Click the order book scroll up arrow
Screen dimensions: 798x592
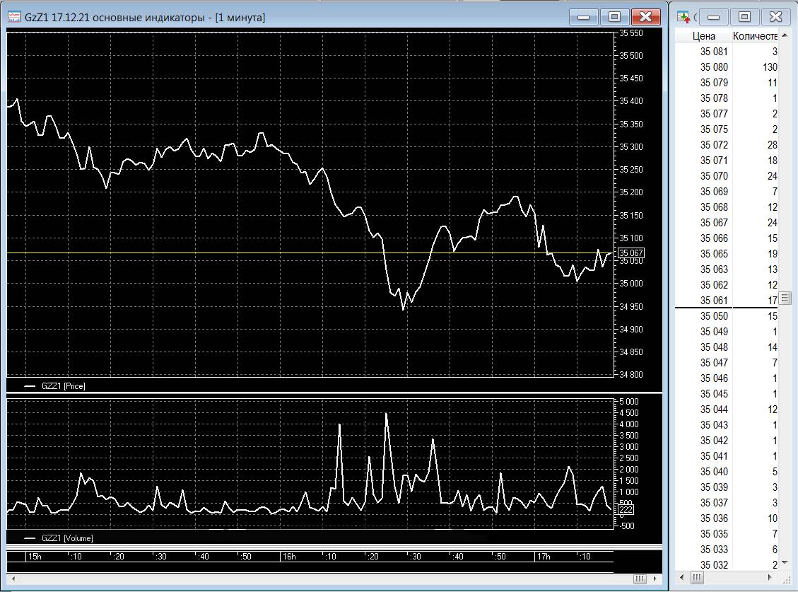tap(785, 35)
